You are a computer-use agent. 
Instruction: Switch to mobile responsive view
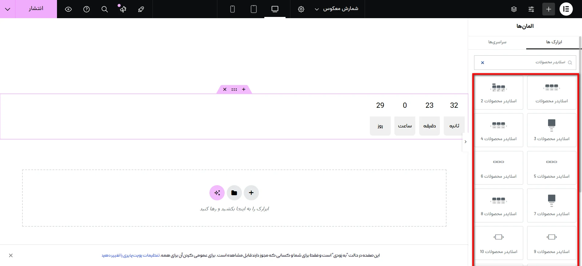click(x=232, y=9)
